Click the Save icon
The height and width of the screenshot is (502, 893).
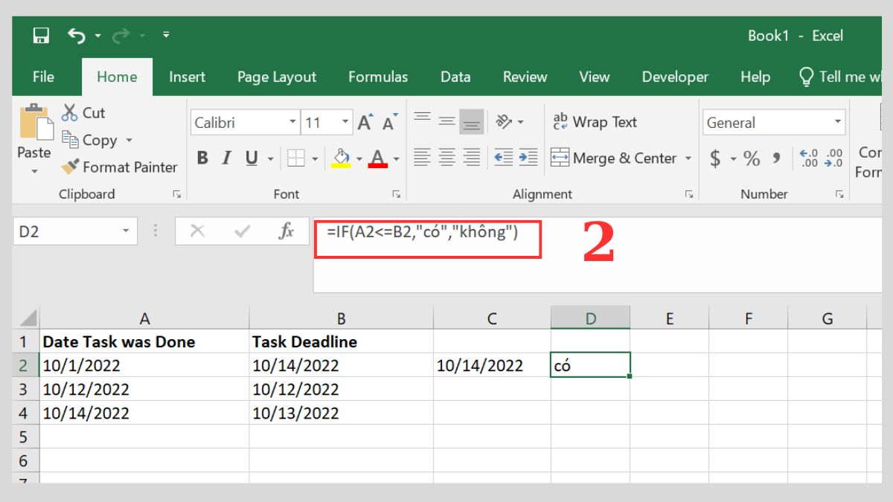41,35
